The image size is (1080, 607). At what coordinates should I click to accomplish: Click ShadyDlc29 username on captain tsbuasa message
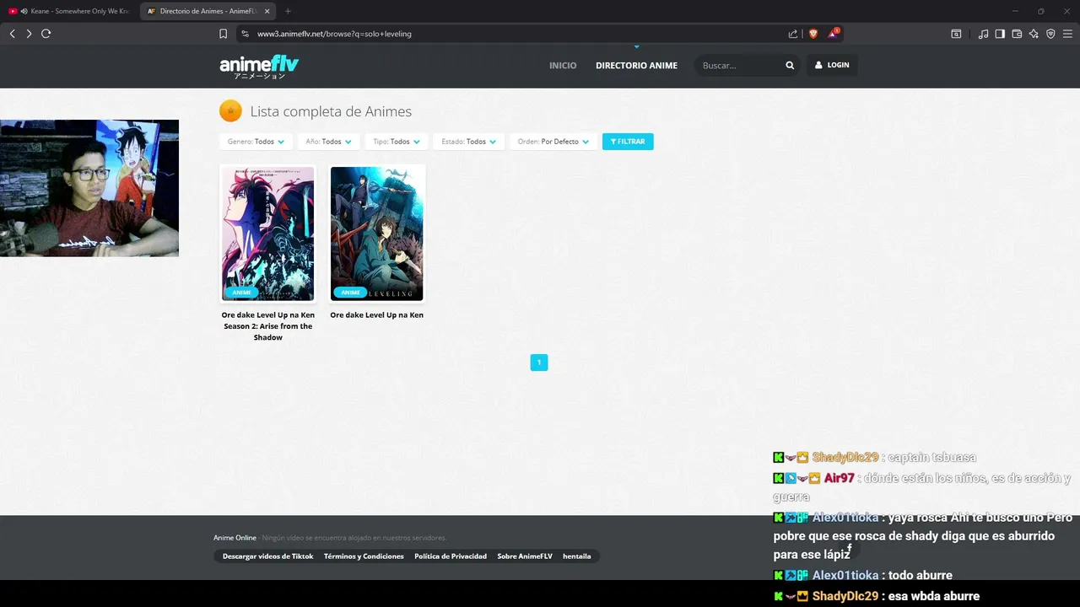click(x=845, y=458)
